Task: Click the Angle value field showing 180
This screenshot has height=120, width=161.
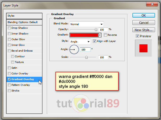Action: 85,50
